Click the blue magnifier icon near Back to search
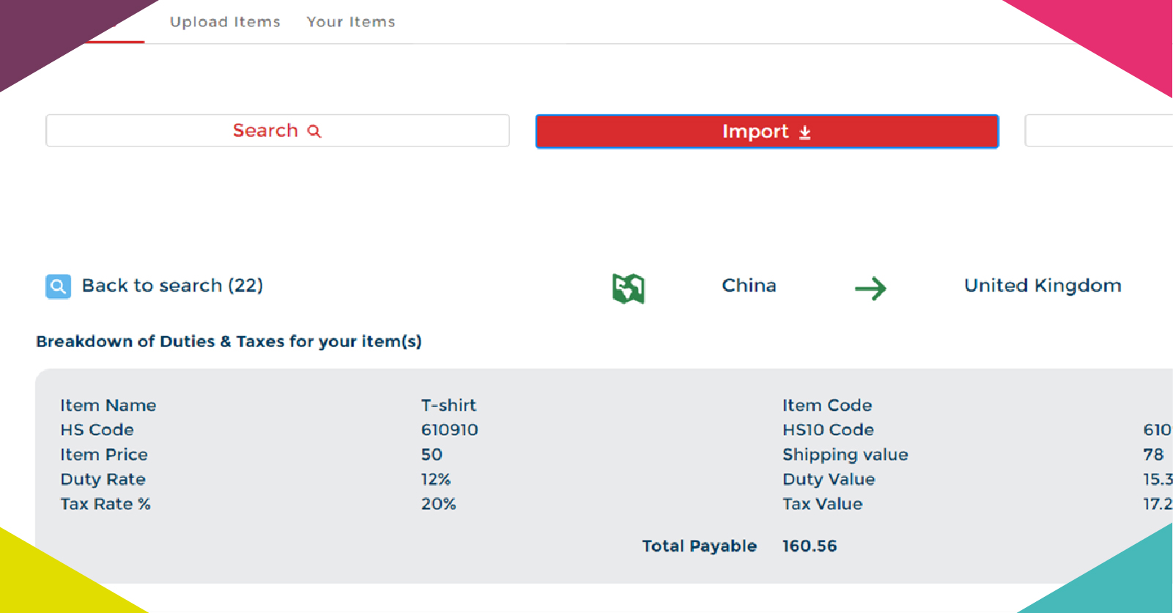Screen dimensions: 1173x613 (58, 286)
